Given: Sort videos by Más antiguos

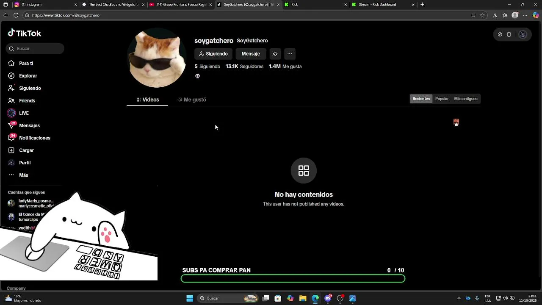Looking at the screenshot, I should pos(466,99).
